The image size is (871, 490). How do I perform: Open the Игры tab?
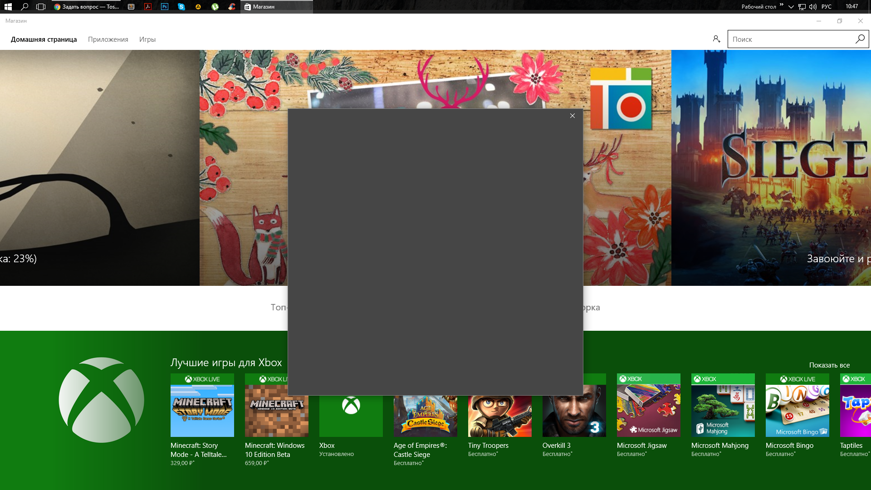[x=147, y=39]
